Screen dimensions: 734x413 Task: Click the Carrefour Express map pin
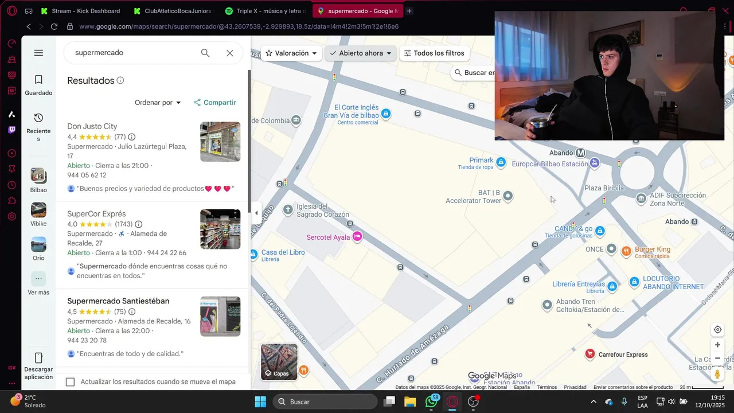(x=590, y=354)
